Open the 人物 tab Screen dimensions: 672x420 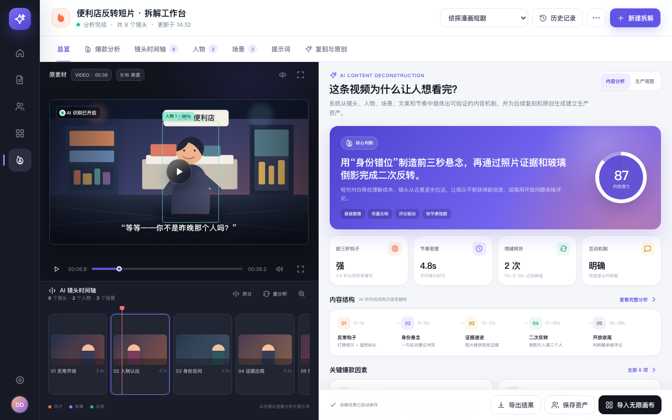click(x=205, y=49)
